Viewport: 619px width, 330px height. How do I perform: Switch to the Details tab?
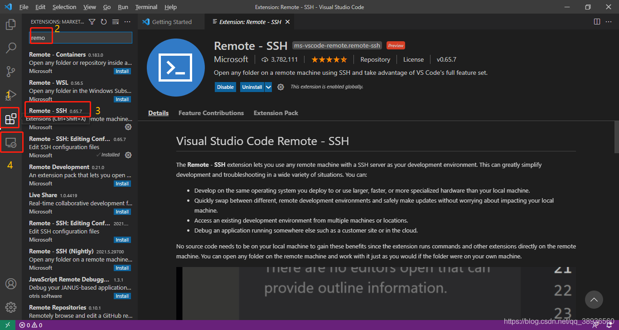pyautogui.click(x=159, y=113)
